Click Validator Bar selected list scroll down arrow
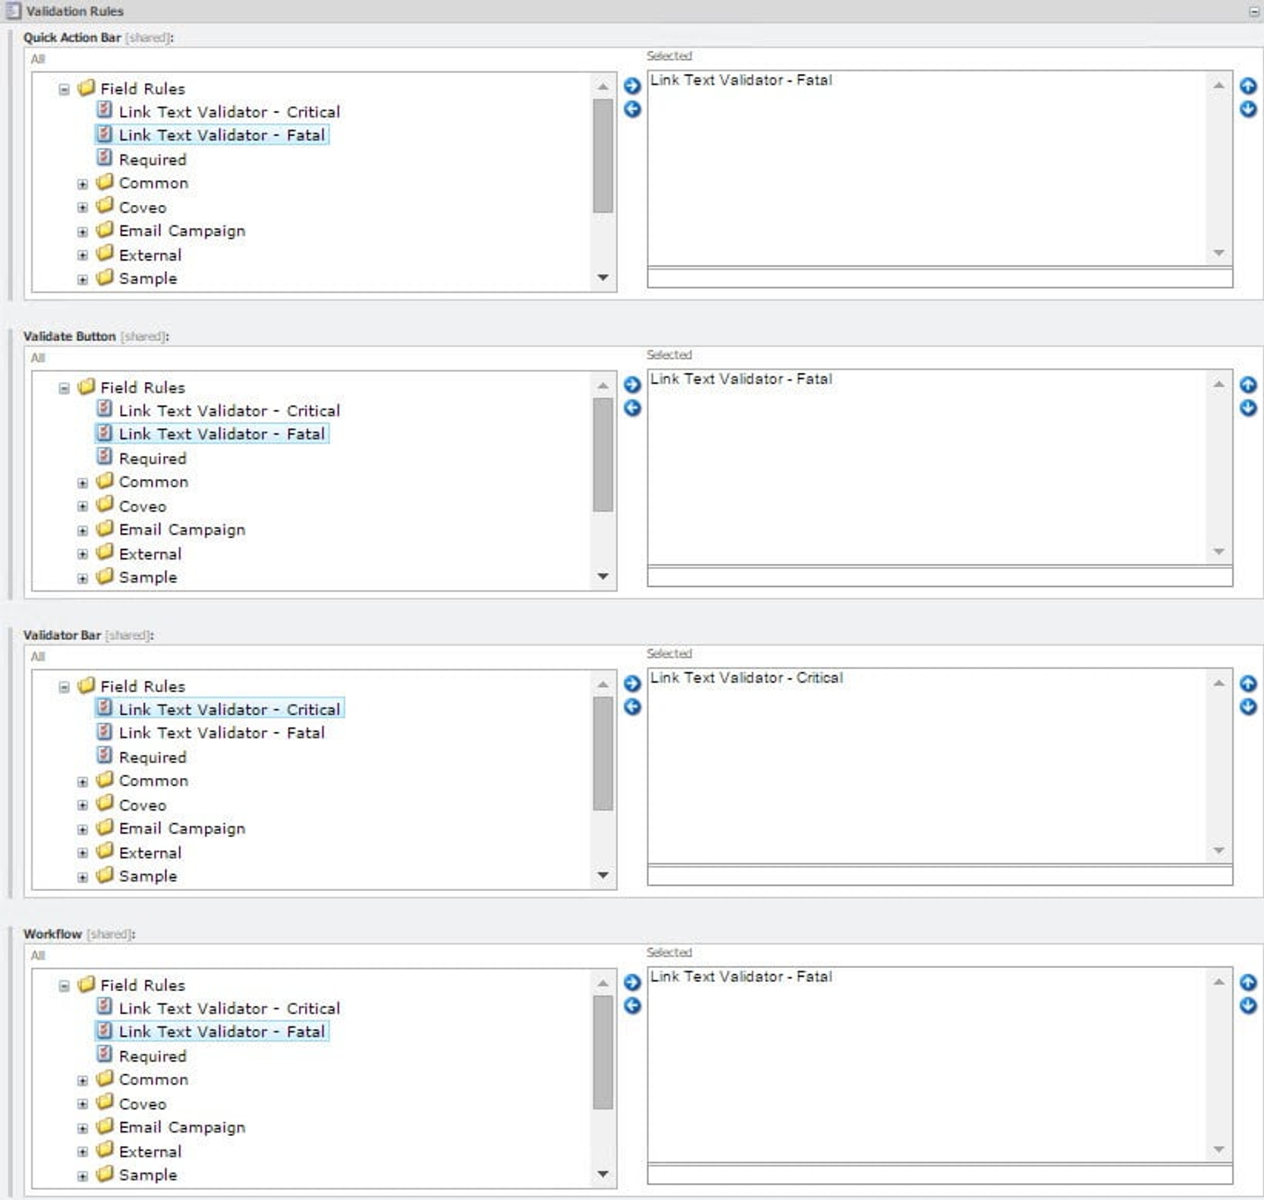 1219,850
